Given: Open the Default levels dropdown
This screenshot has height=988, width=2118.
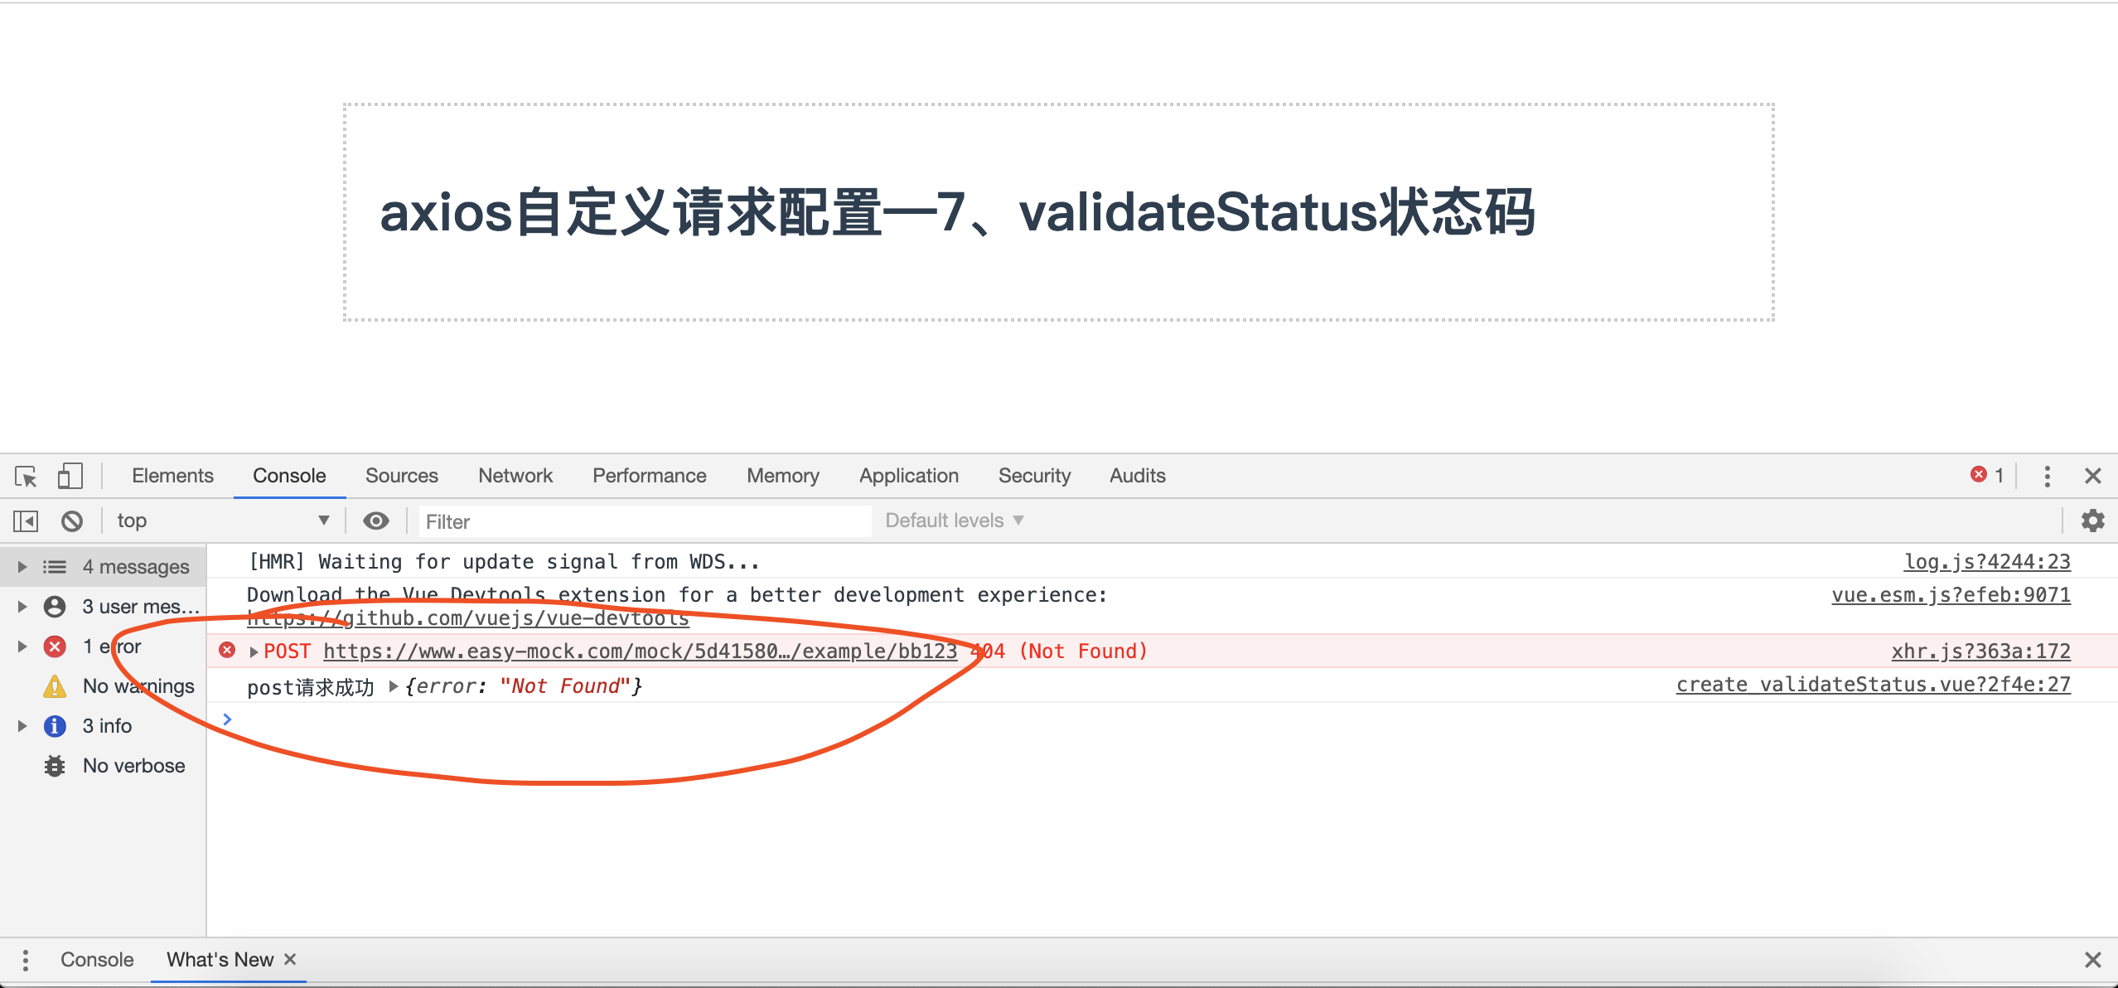Looking at the screenshot, I should tap(954, 521).
